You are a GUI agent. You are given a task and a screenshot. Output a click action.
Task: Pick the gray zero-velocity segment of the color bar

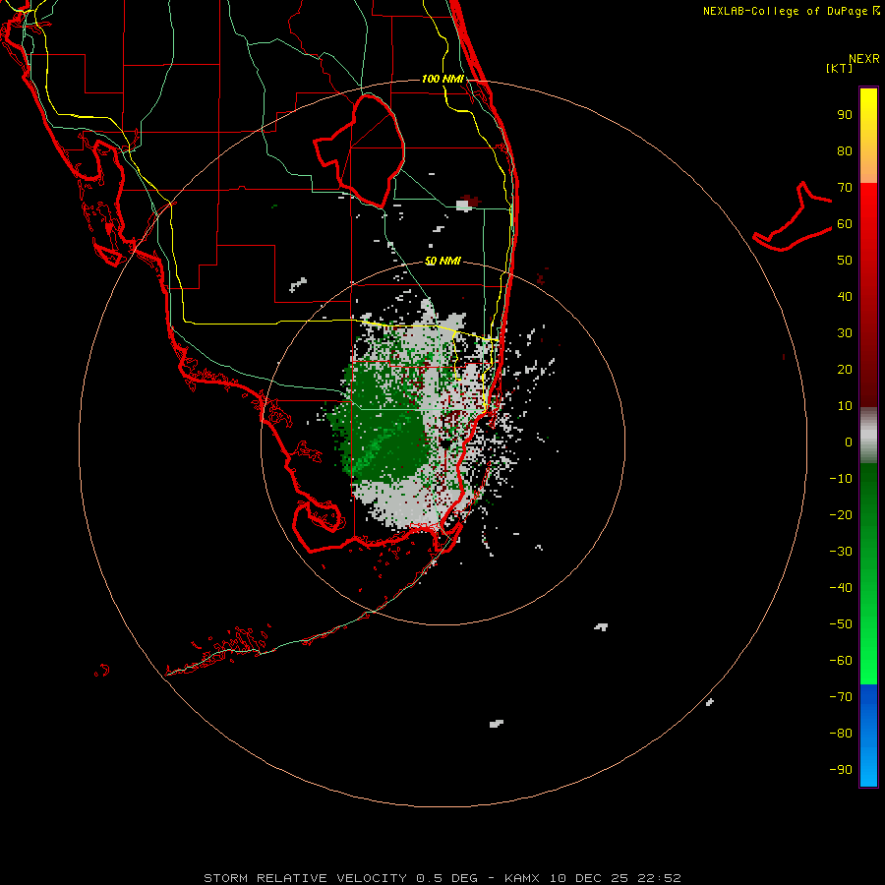[x=868, y=436]
